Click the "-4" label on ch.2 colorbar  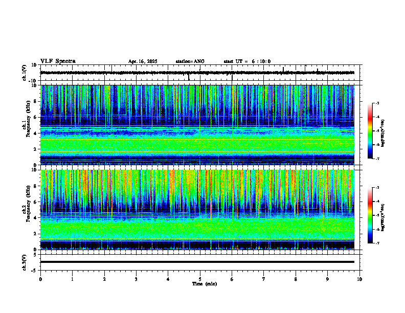[377, 202]
